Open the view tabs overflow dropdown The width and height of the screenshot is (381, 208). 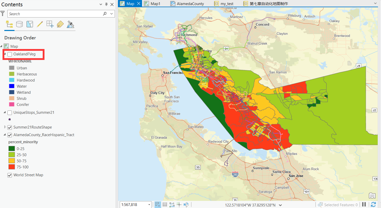click(375, 3)
